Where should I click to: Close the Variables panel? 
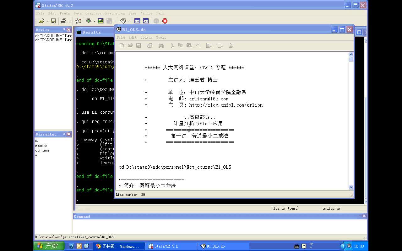coord(69,134)
